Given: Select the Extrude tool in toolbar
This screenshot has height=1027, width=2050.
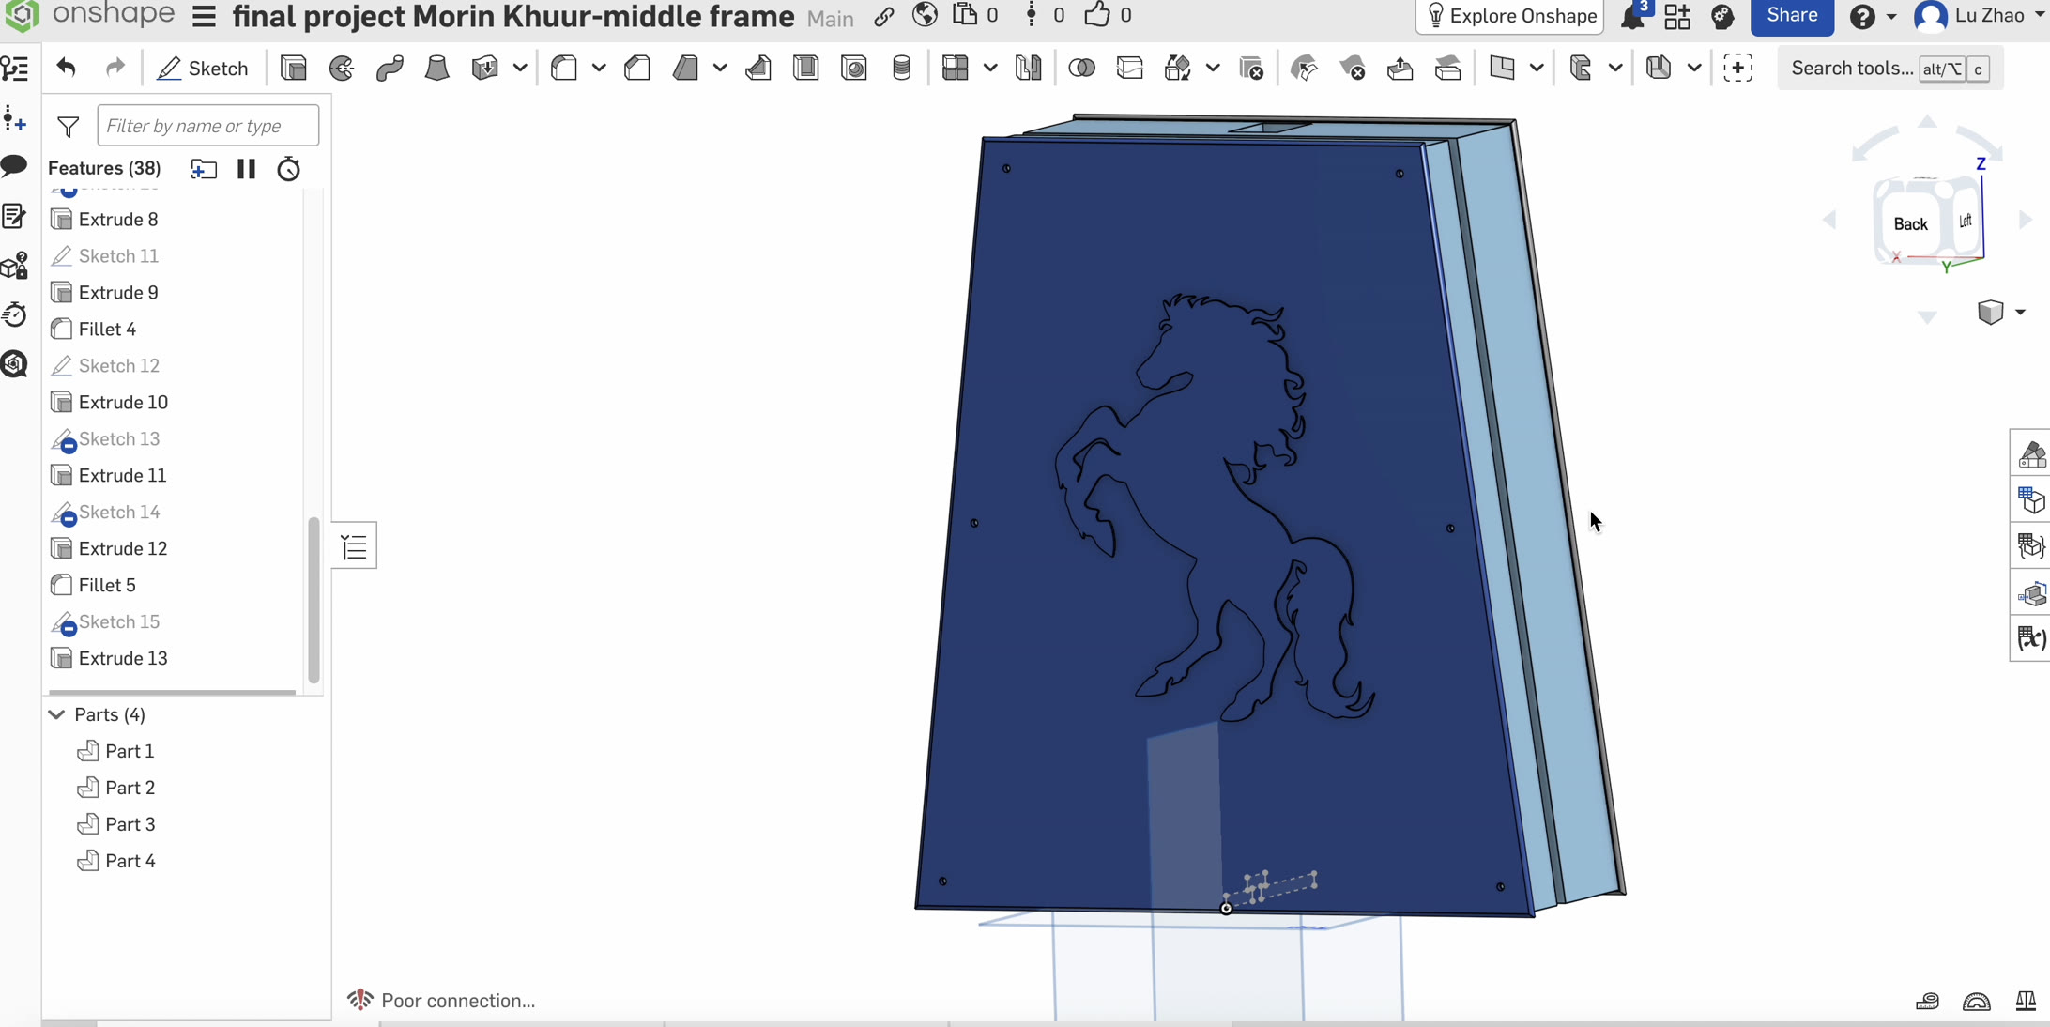Looking at the screenshot, I should (x=294, y=68).
